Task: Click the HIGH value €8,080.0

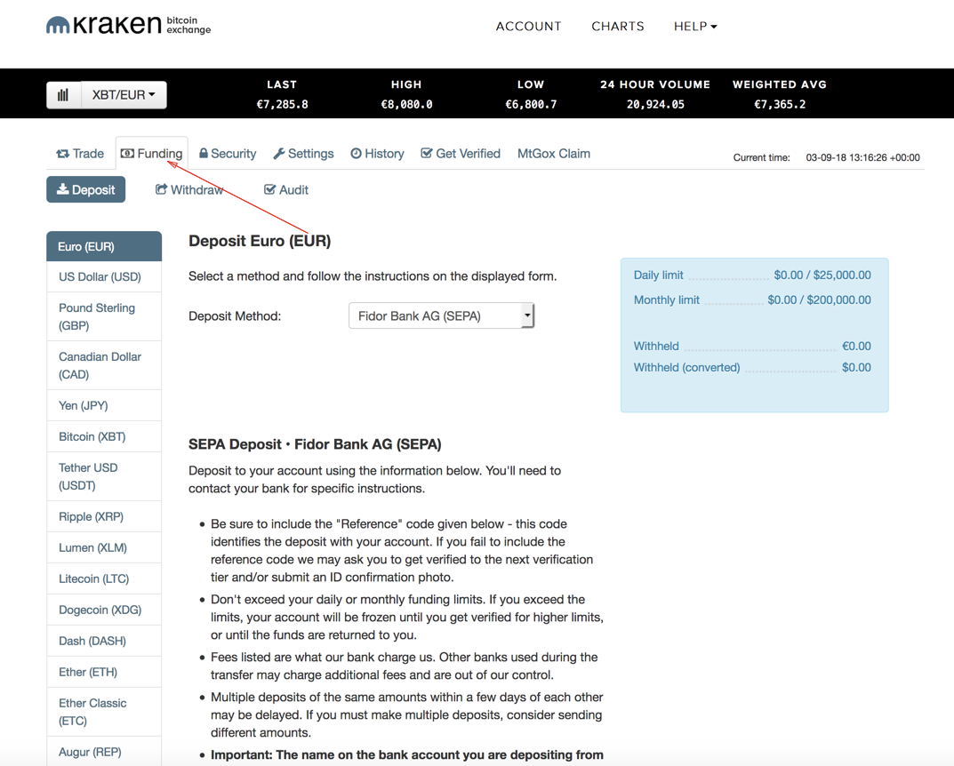Action: pos(406,105)
